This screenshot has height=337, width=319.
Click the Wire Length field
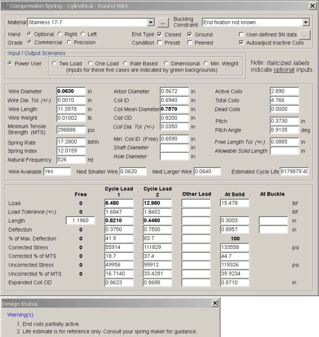click(71, 109)
